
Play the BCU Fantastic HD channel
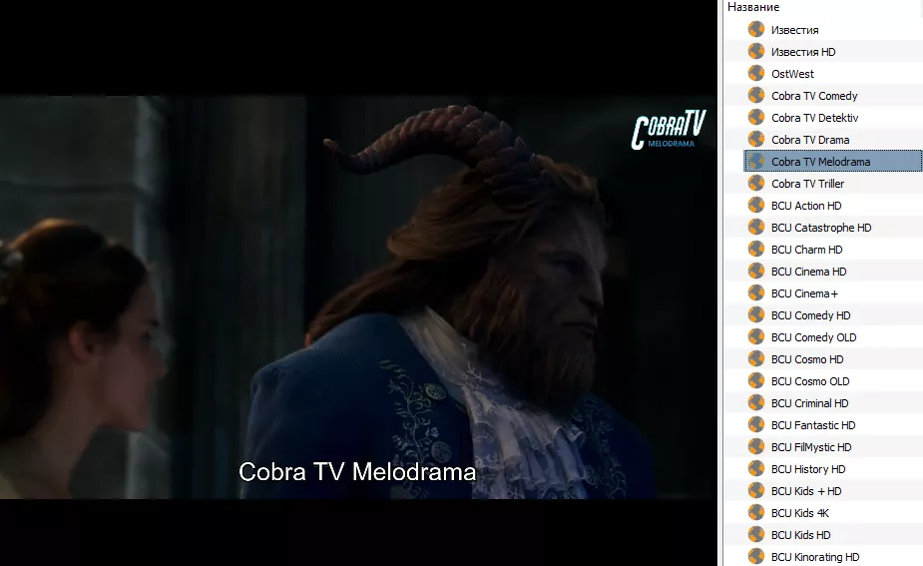(813, 425)
